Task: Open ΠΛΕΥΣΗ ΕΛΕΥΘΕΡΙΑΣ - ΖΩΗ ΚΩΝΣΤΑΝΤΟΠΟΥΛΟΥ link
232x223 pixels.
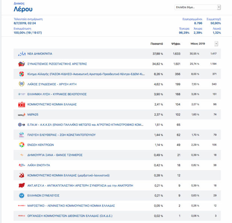Action: pos(61,135)
